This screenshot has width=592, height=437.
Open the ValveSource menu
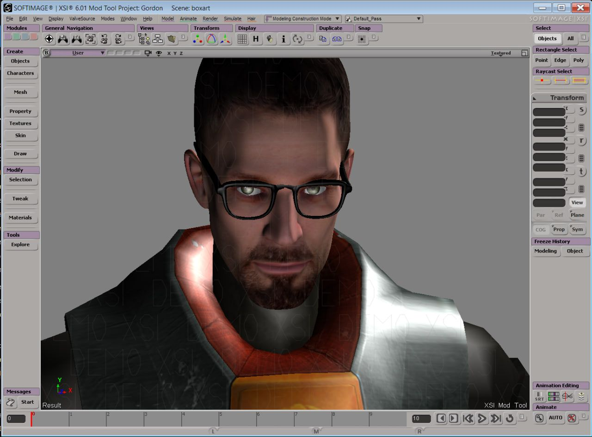click(x=82, y=19)
